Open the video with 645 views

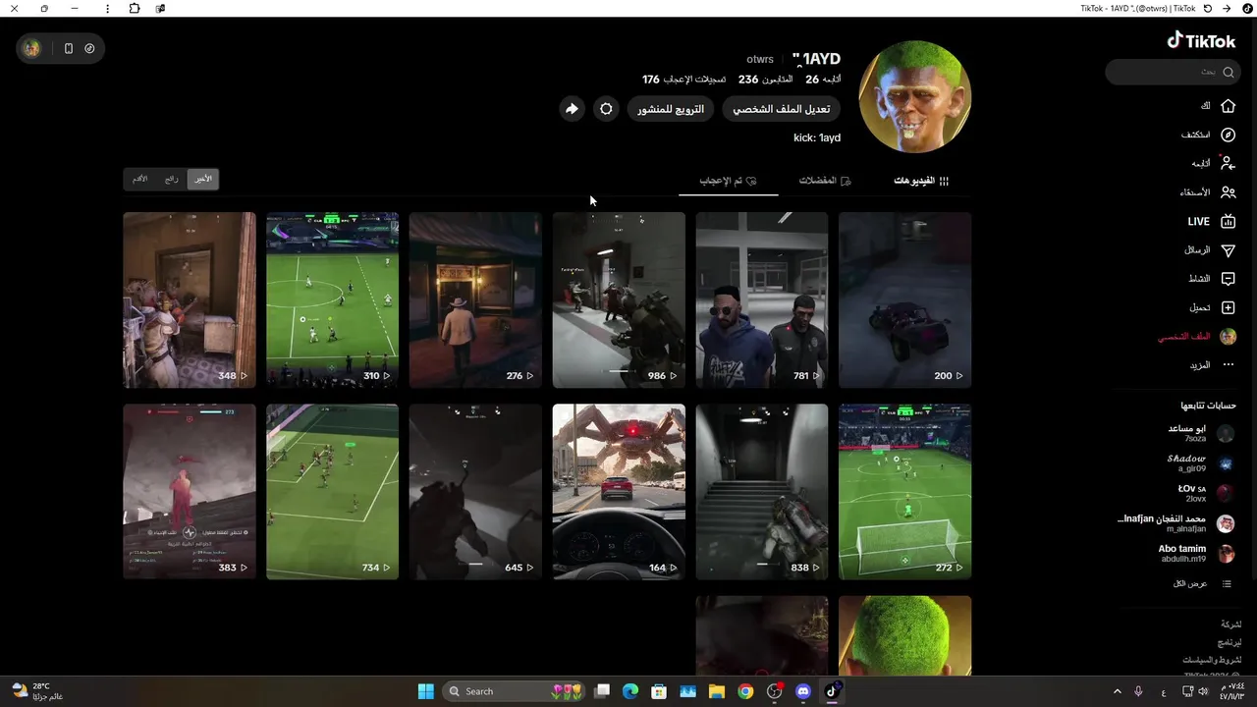click(x=475, y=491)
